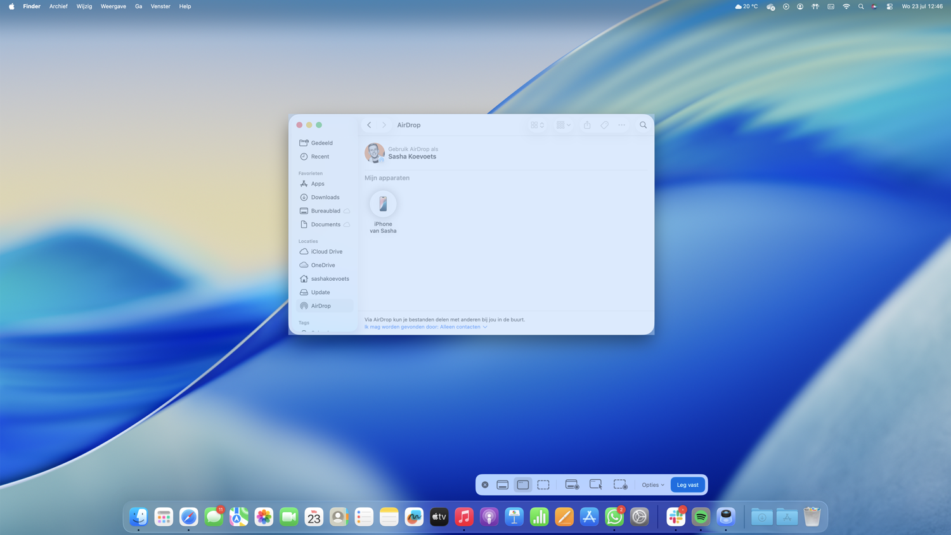
Task: Go forward with the right chevron in Finder
Action: (x=384, y=125)
